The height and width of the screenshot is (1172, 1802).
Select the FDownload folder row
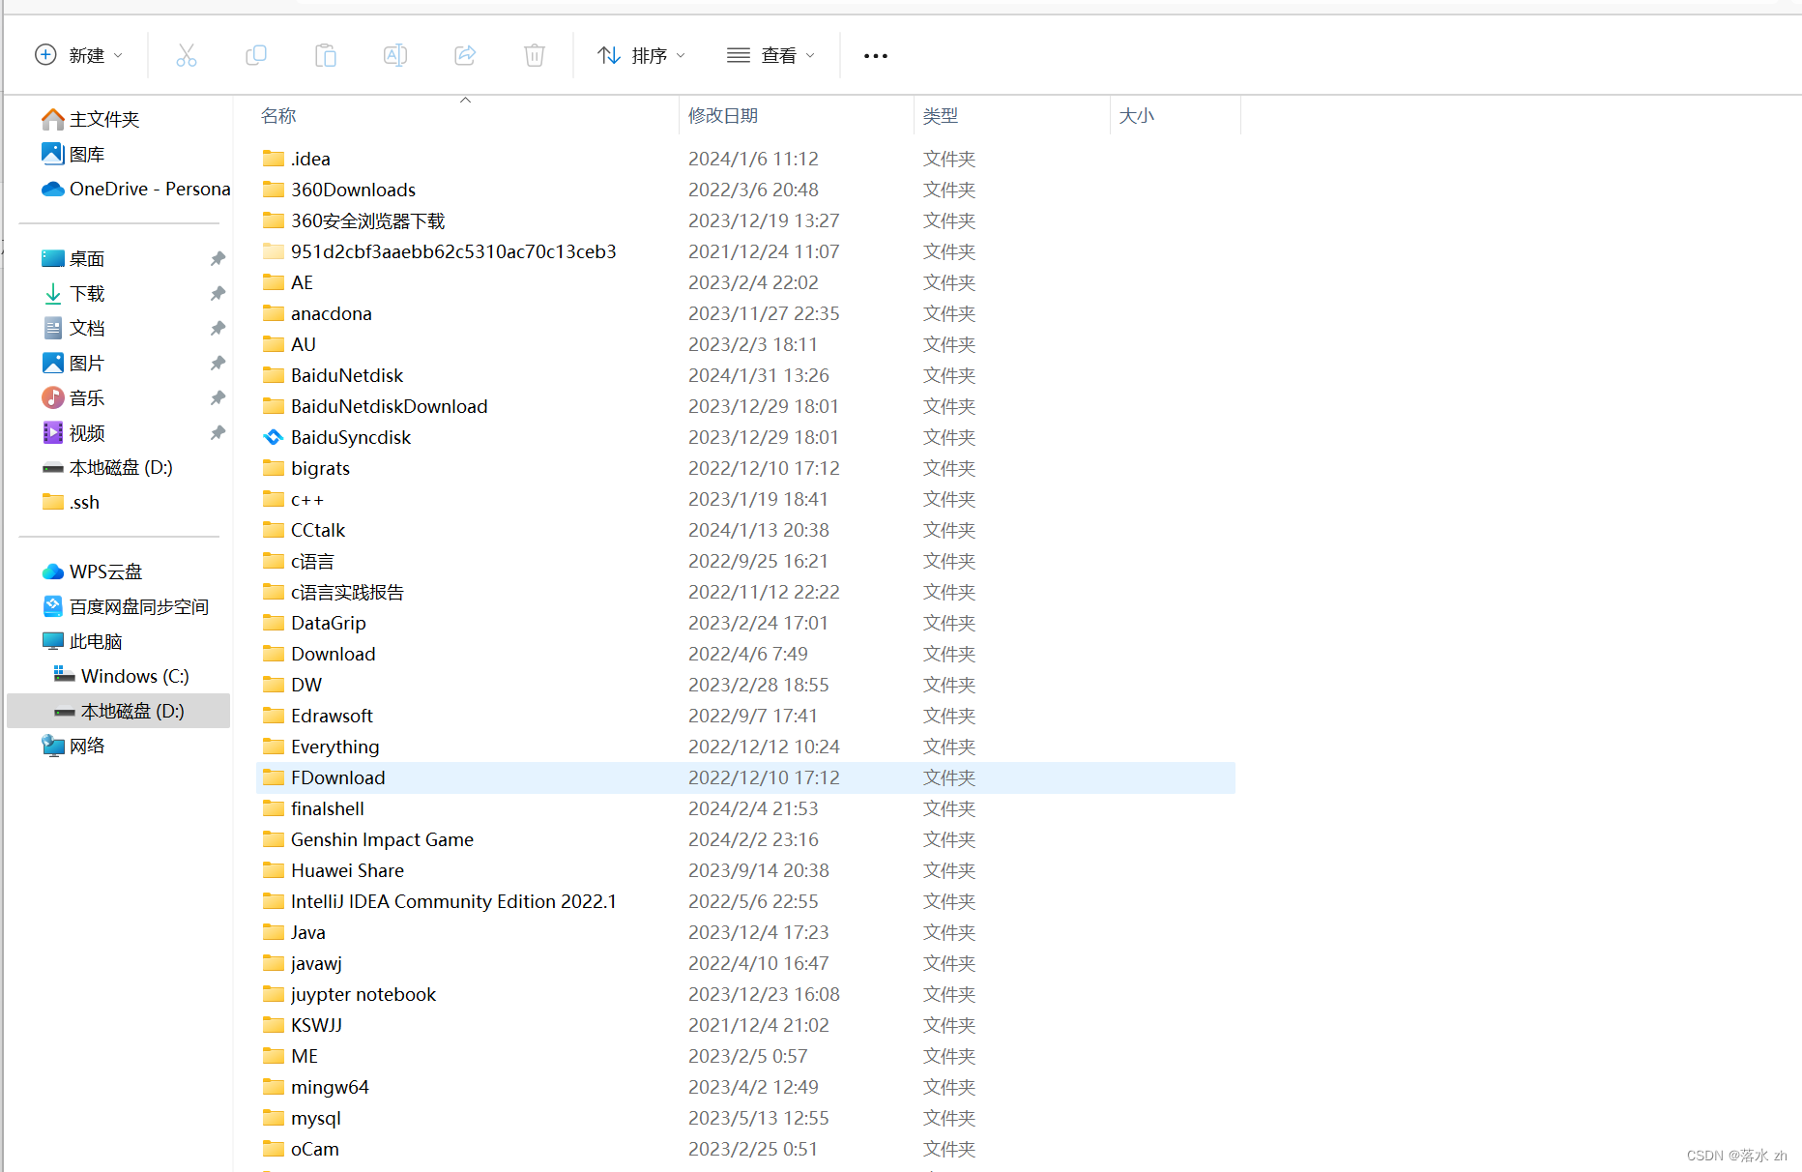click(x=745, y=777)
